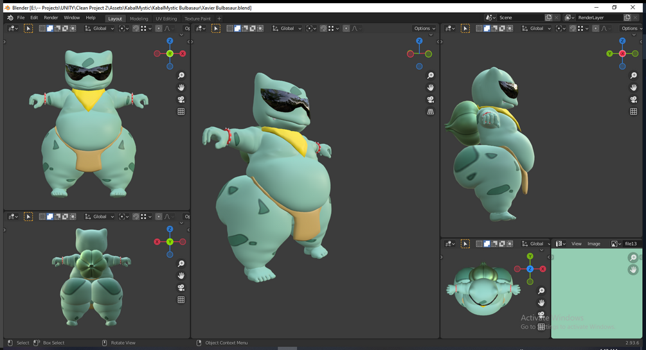Open the File menu
The height and width of the screenshot is (350, 646).
21,18
